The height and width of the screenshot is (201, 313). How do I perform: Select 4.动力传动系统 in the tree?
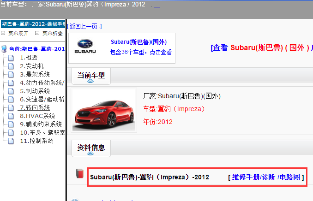[42, 83]
